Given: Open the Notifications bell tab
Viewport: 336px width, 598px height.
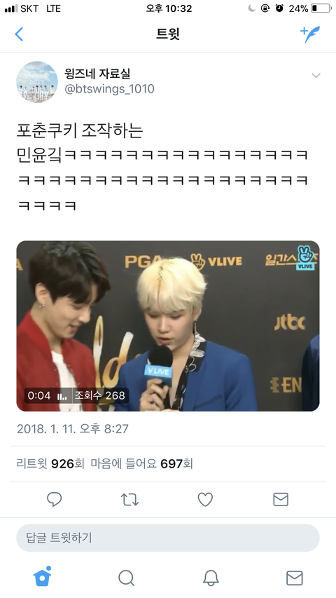Looking at the screenshot, I should click(x=211, y=578).
